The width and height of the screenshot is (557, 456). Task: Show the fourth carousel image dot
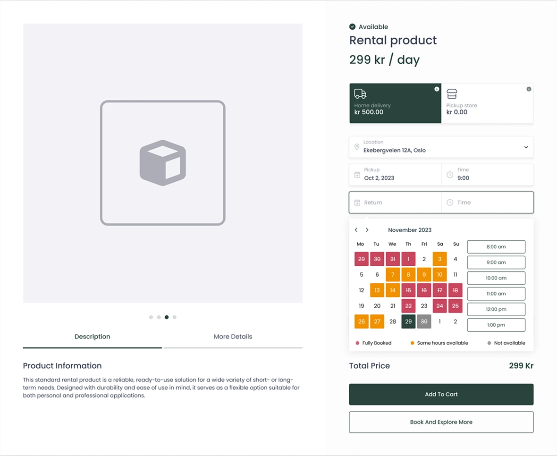click(175, 317)
